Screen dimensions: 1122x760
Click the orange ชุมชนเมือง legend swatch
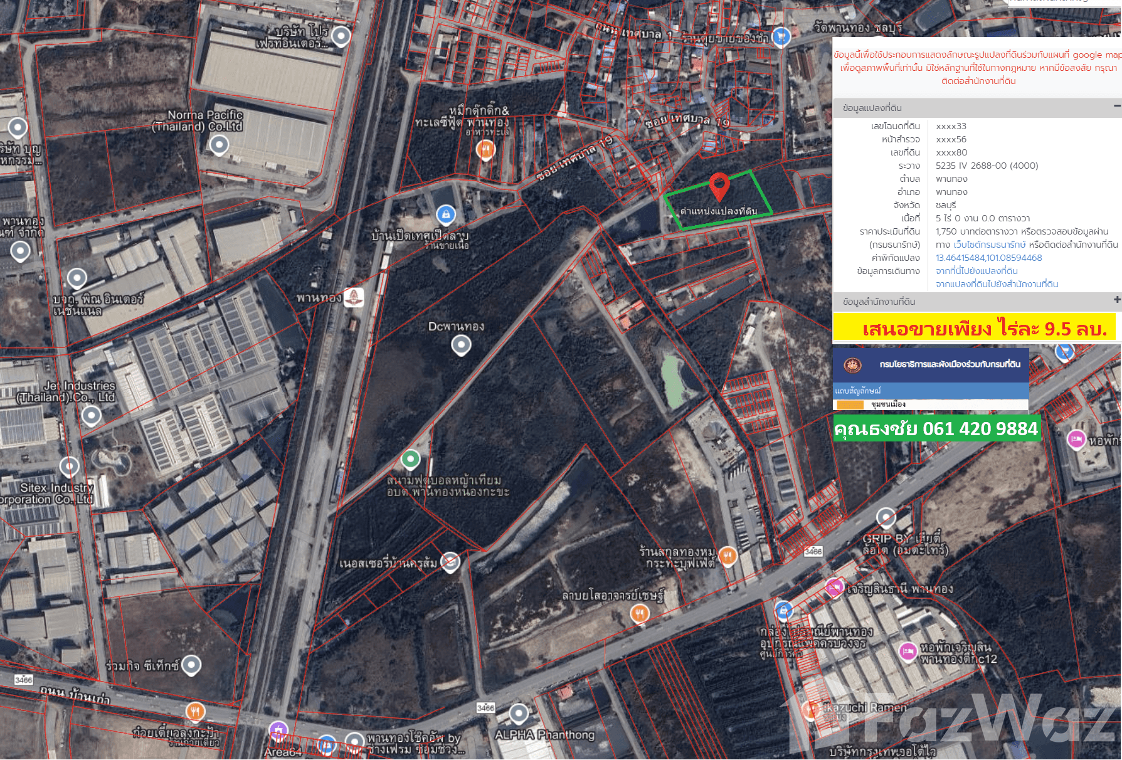coord(850,405)
